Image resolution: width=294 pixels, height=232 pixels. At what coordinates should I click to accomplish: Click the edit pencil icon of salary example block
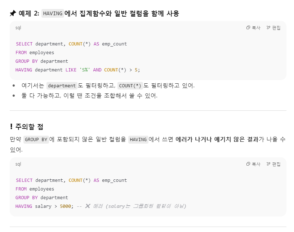pos(268,164)
